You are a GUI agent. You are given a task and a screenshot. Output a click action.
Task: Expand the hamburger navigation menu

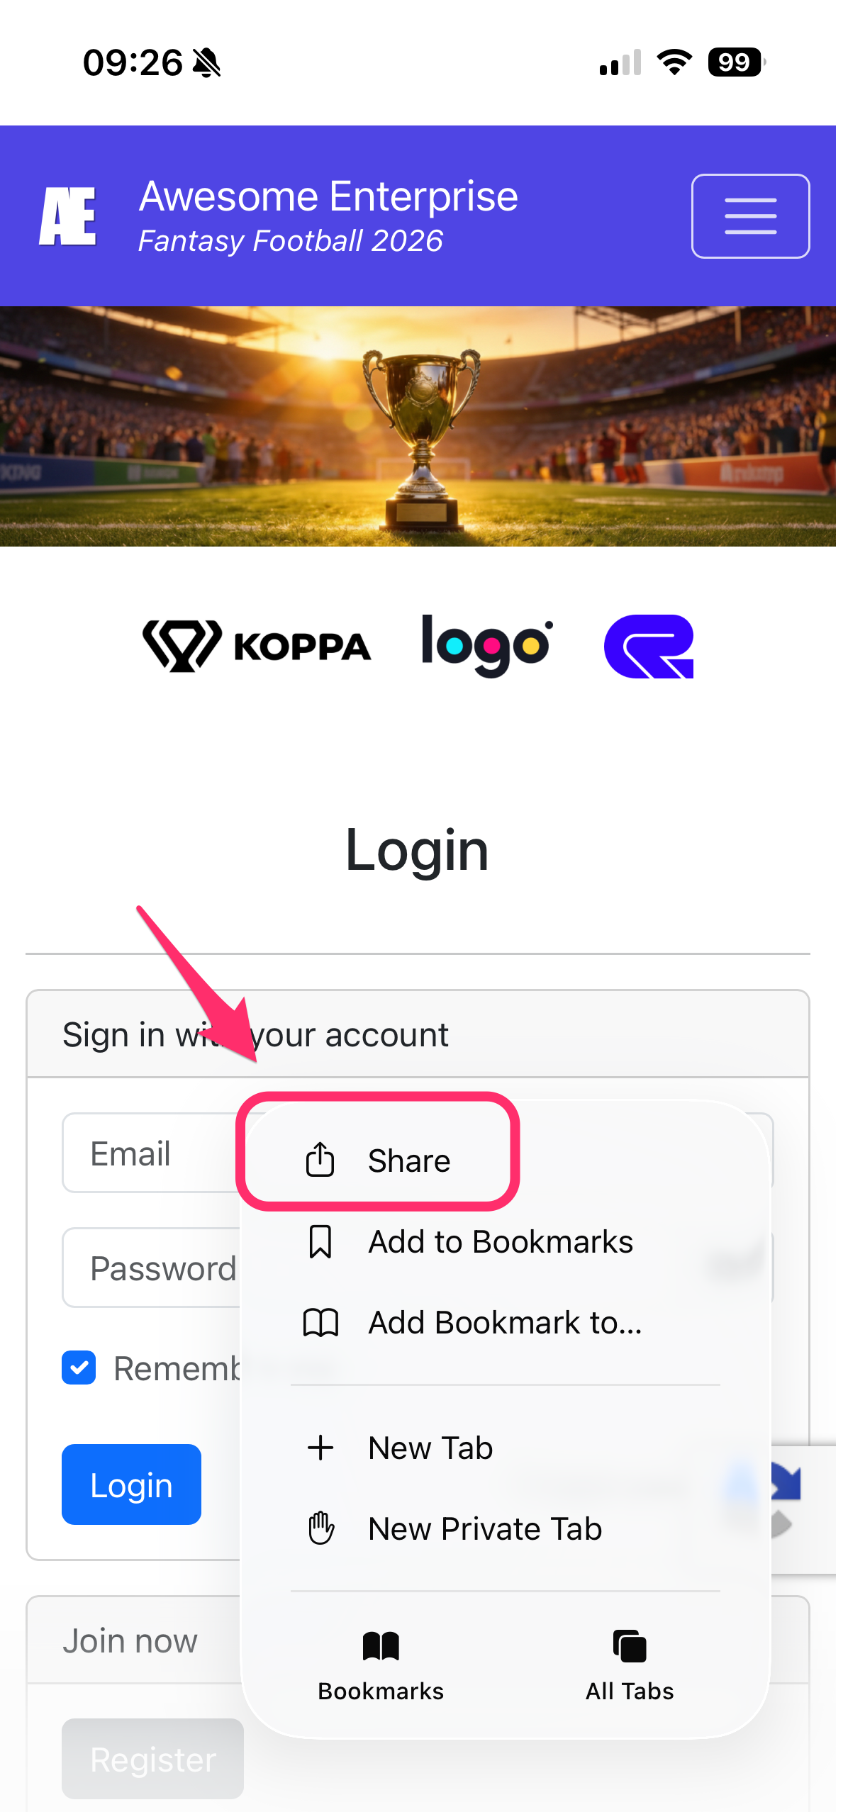click(750, 216)
